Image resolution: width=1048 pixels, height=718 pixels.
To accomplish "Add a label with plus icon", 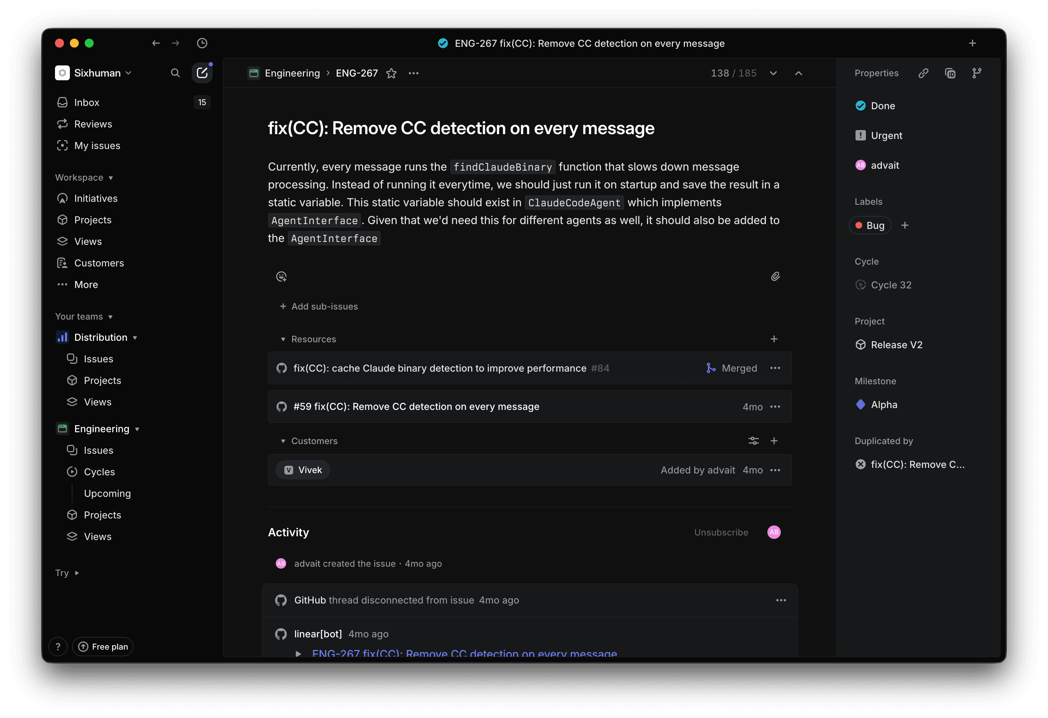I will (x=905, y=226).
